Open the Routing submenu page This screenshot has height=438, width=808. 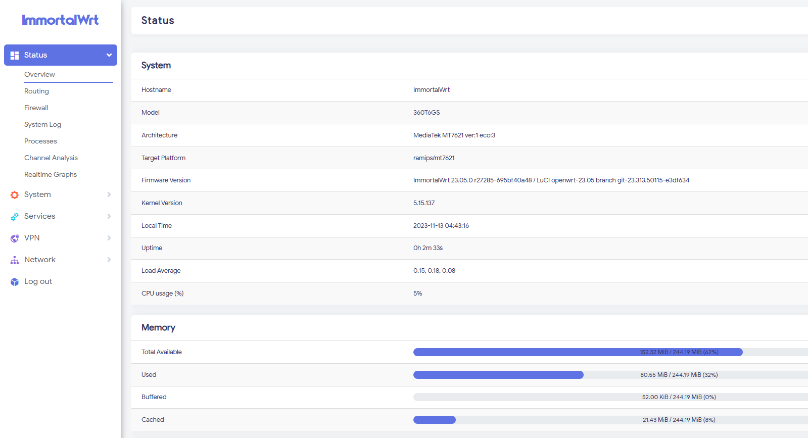[x=36, y=91]
